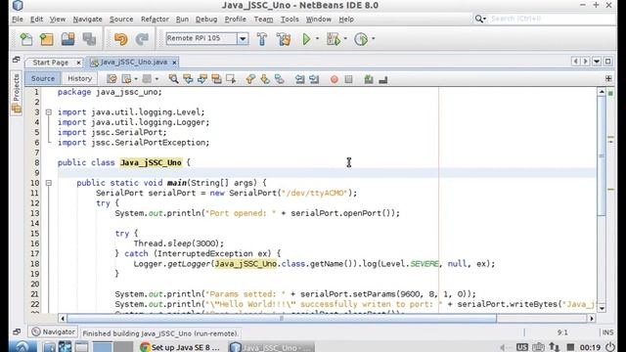Click the power icon in the system tray
This screenshot has width=626, height=352.
click(609, 347)
